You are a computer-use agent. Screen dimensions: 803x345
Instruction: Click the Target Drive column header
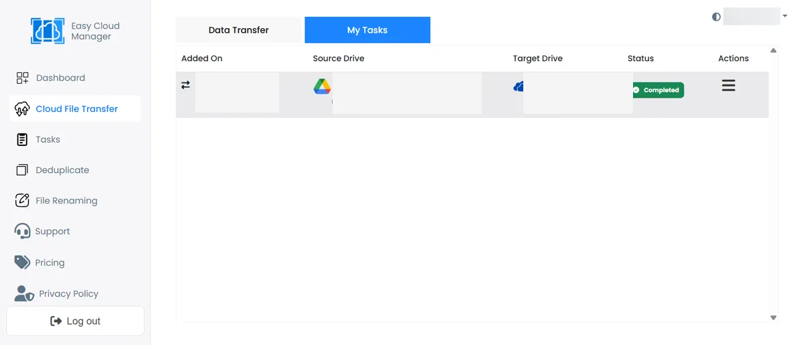[538, 58]
